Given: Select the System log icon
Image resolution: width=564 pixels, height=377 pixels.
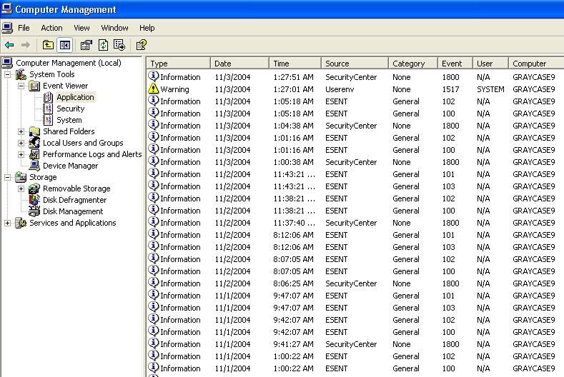Looking at the screenshot, I should [x=48, y=120].
